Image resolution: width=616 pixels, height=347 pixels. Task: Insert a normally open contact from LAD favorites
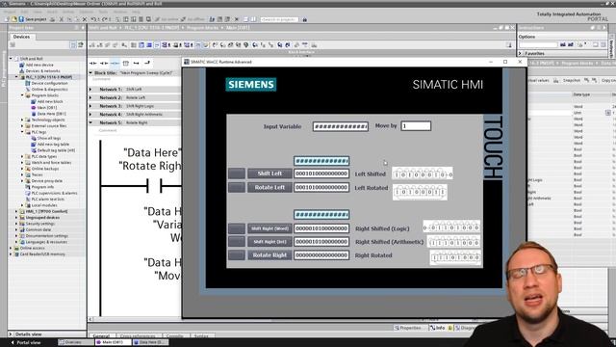click(93, 63)
